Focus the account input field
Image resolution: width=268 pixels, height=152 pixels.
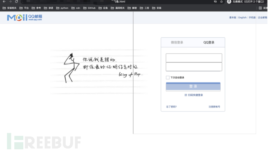[194, 58]
